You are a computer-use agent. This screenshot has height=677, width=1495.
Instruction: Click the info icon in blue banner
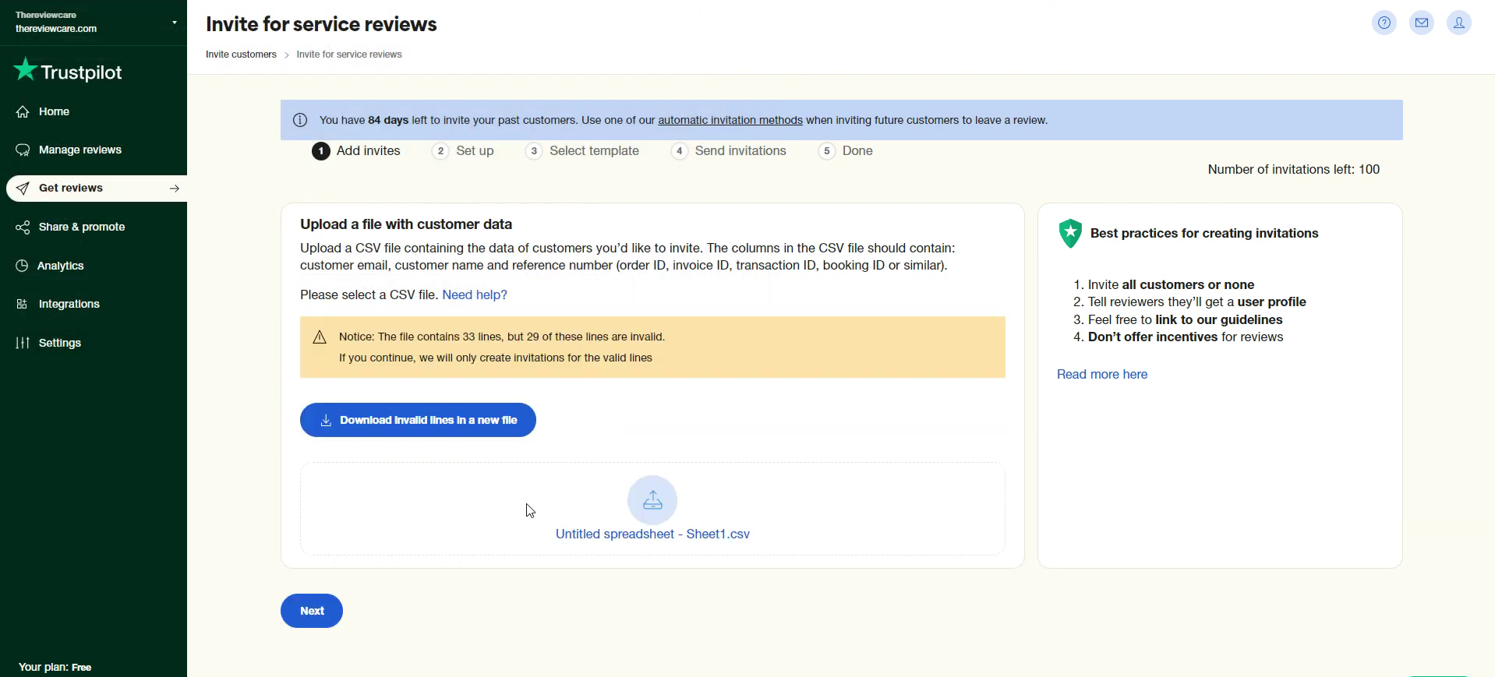(x=300, y=120)
